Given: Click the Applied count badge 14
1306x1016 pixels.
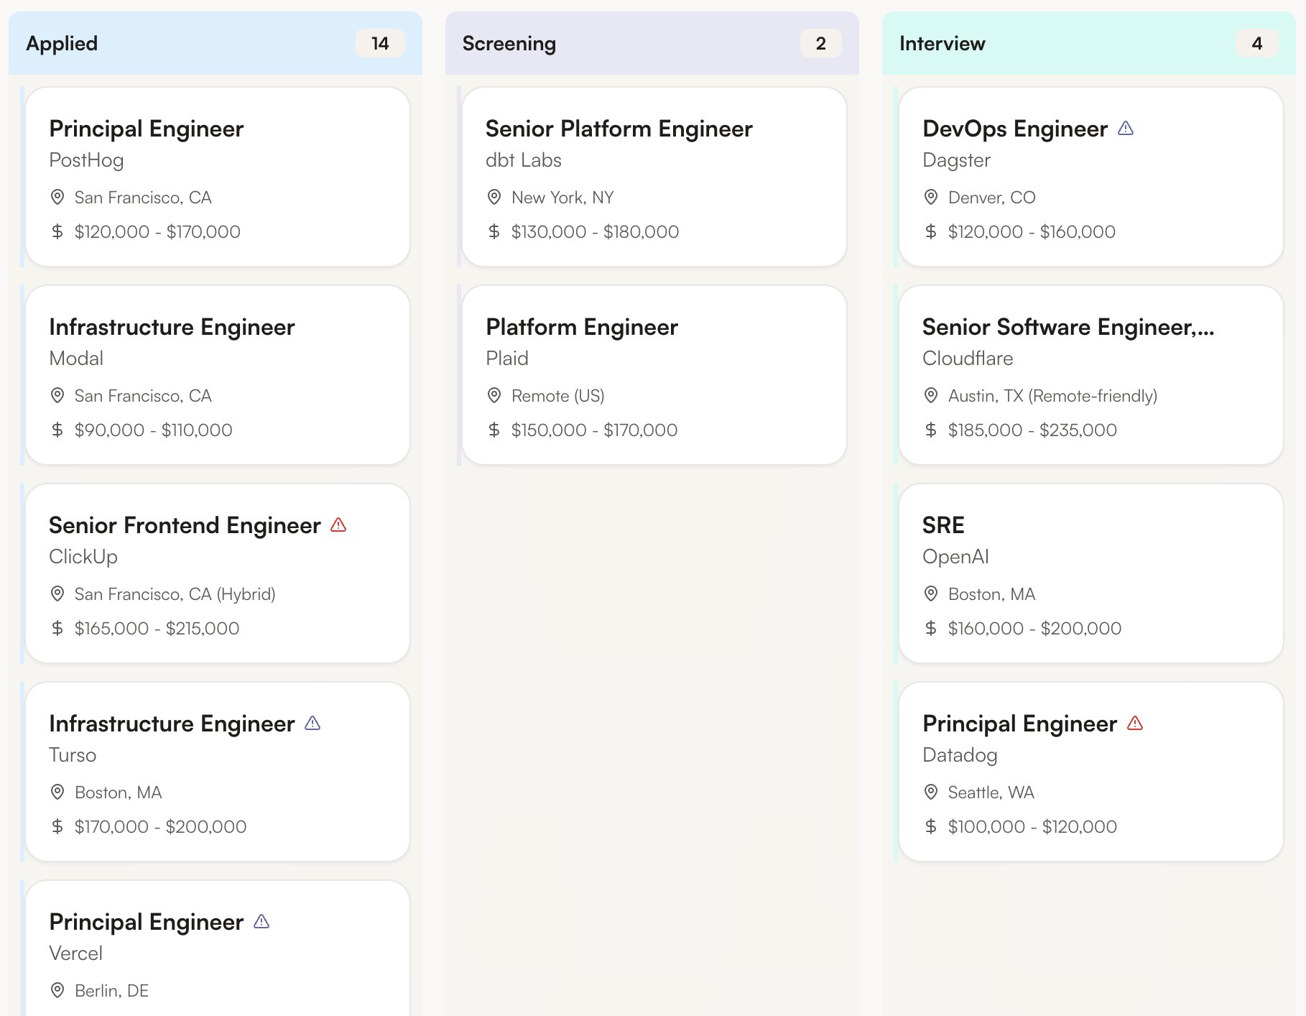Looking at the screenshot, I should pyautogui.click(x=380, y=43).
